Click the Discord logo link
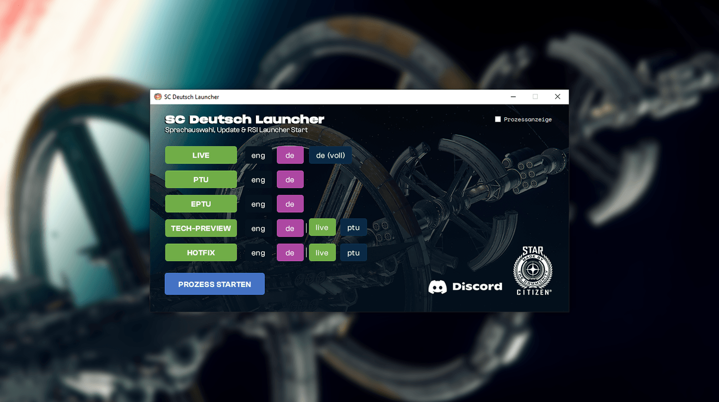Image resolution: width=719 pixels, height=402 pixels. point(465,287)
